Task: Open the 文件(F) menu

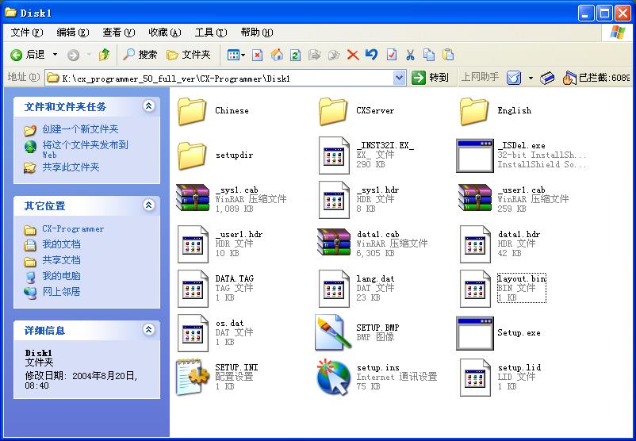Action: [27, 33]
